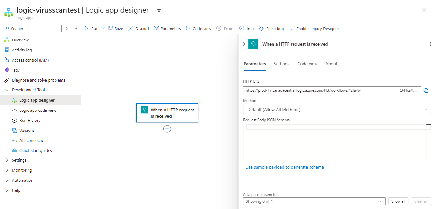
Task: Click the Logic app resource icon in header
Action: (9, 13)
